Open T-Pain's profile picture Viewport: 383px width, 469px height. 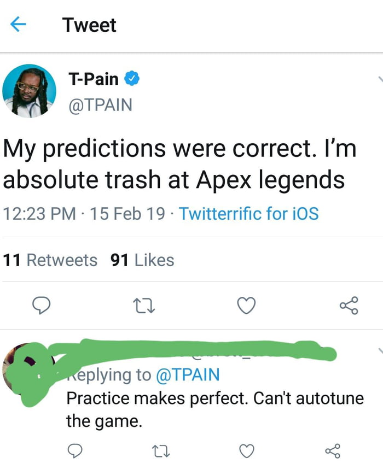click(x=29, y=91)
